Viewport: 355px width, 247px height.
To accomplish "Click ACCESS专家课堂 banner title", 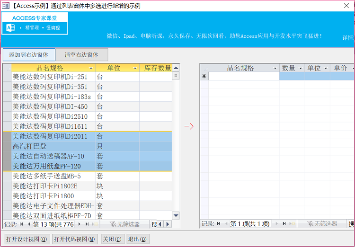I will click(35, 18).
